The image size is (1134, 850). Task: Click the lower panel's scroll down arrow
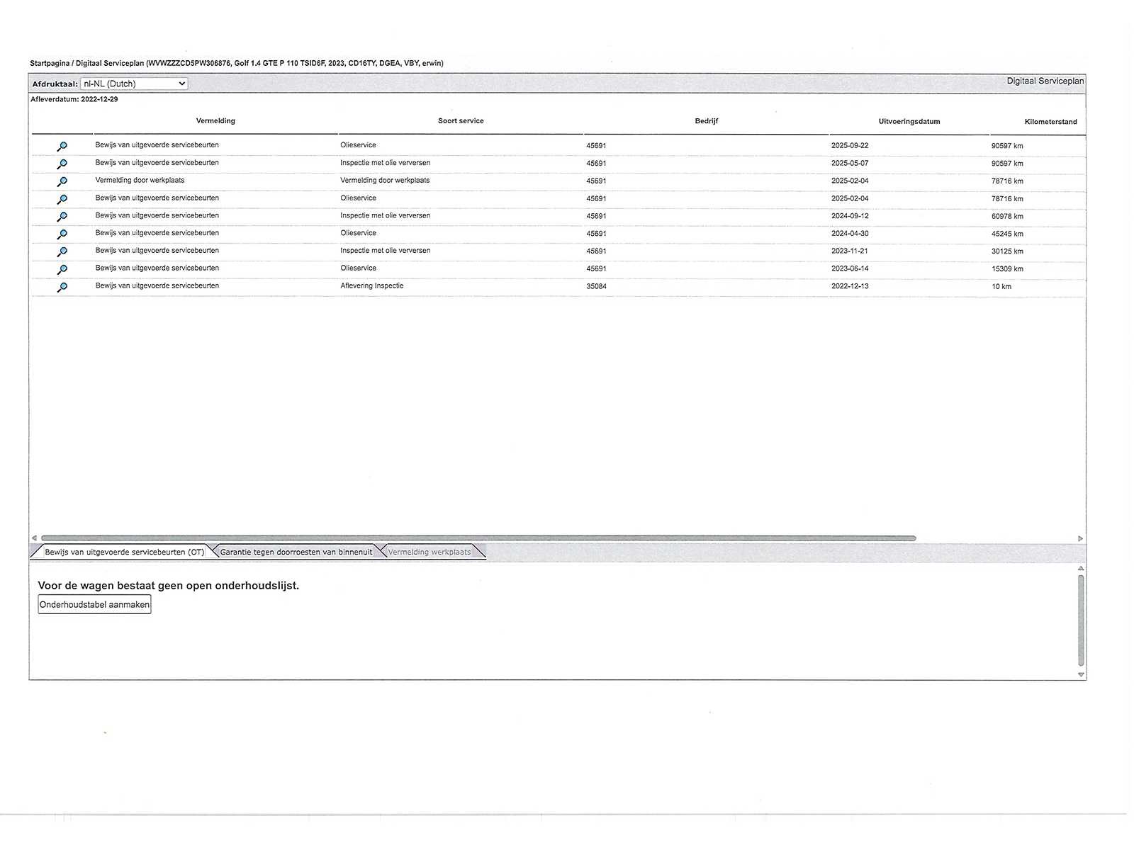(x=1081, y=674)
